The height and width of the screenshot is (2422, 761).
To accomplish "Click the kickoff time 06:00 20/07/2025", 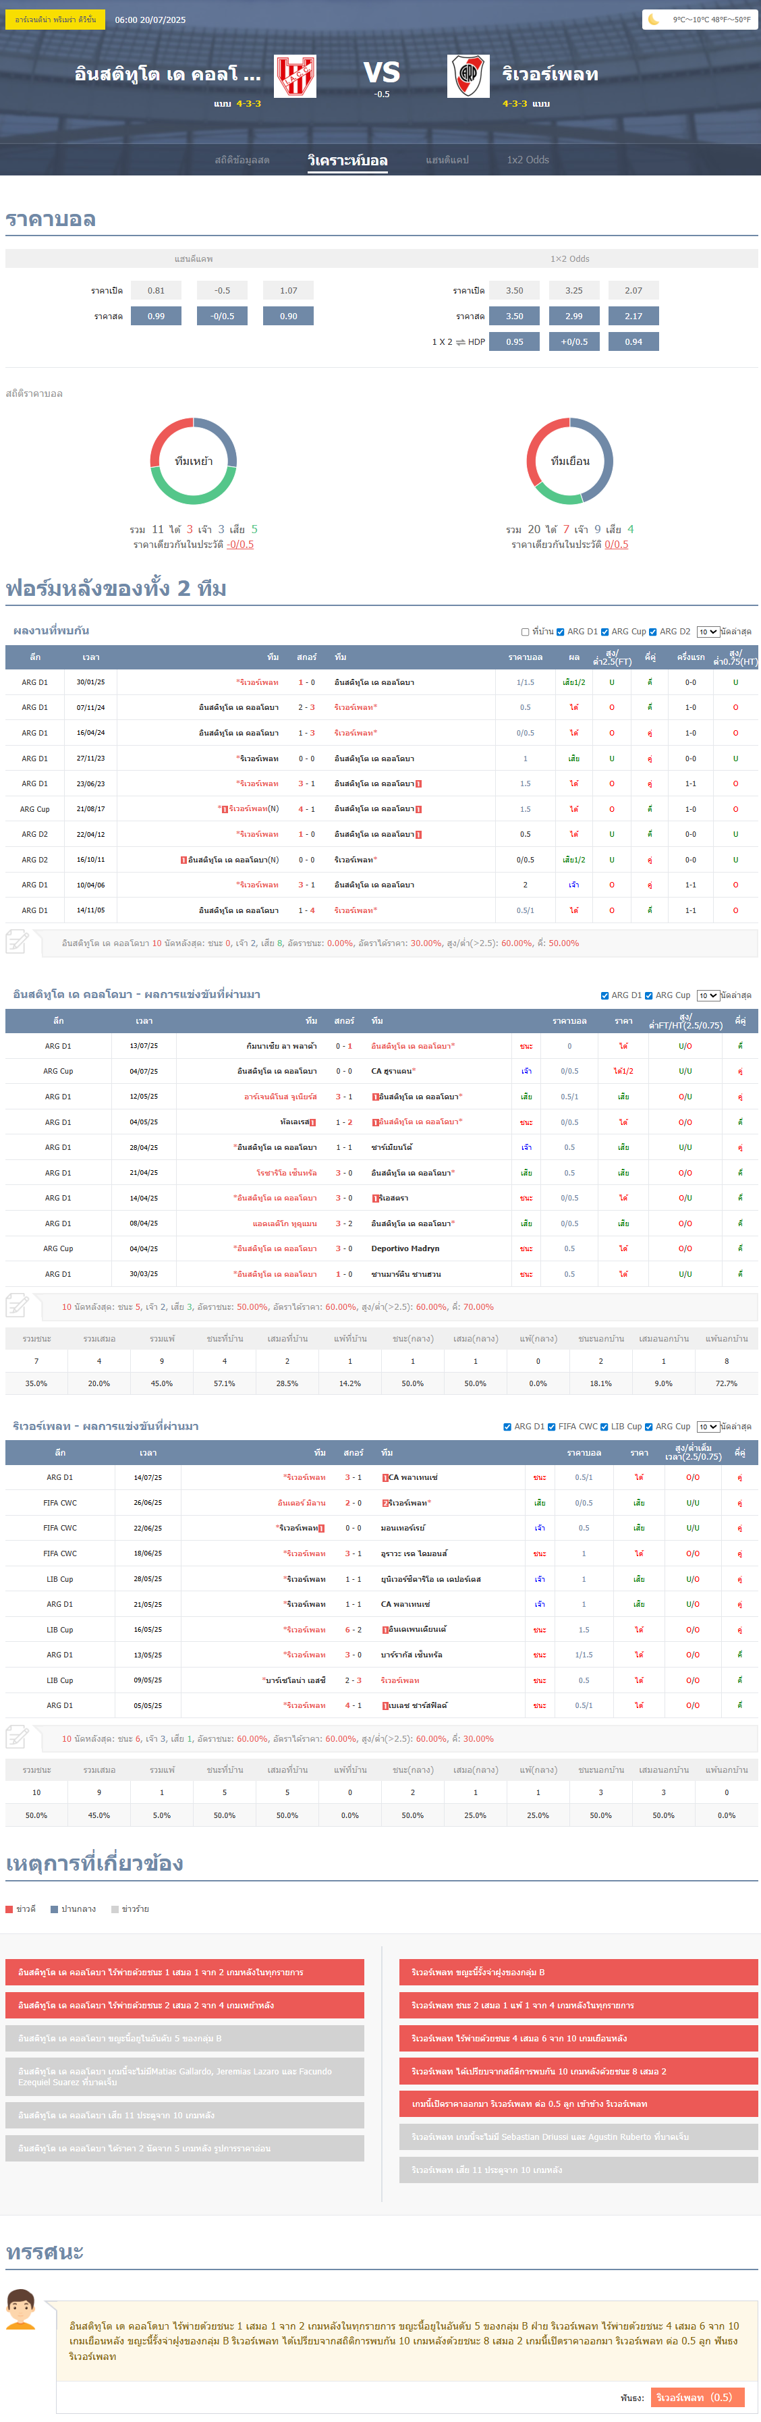I will [x=150, y=20].
